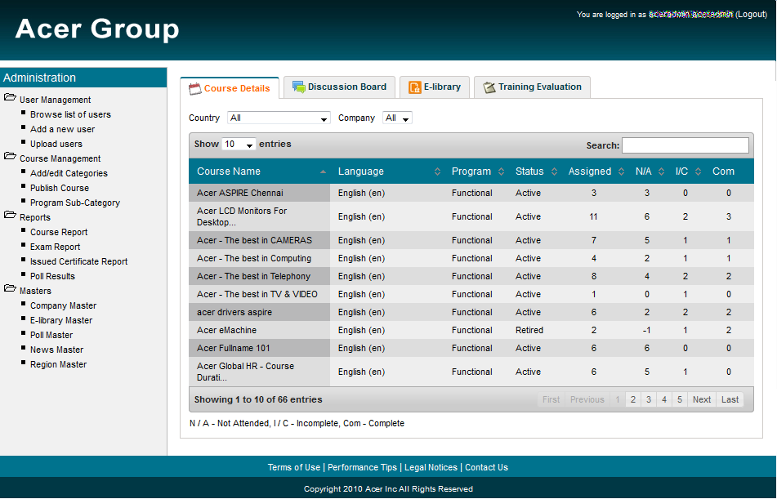The image size is (777, 499).
Task: Click the chat bubble icon for Discussion Board
Action: coord(299,87)
